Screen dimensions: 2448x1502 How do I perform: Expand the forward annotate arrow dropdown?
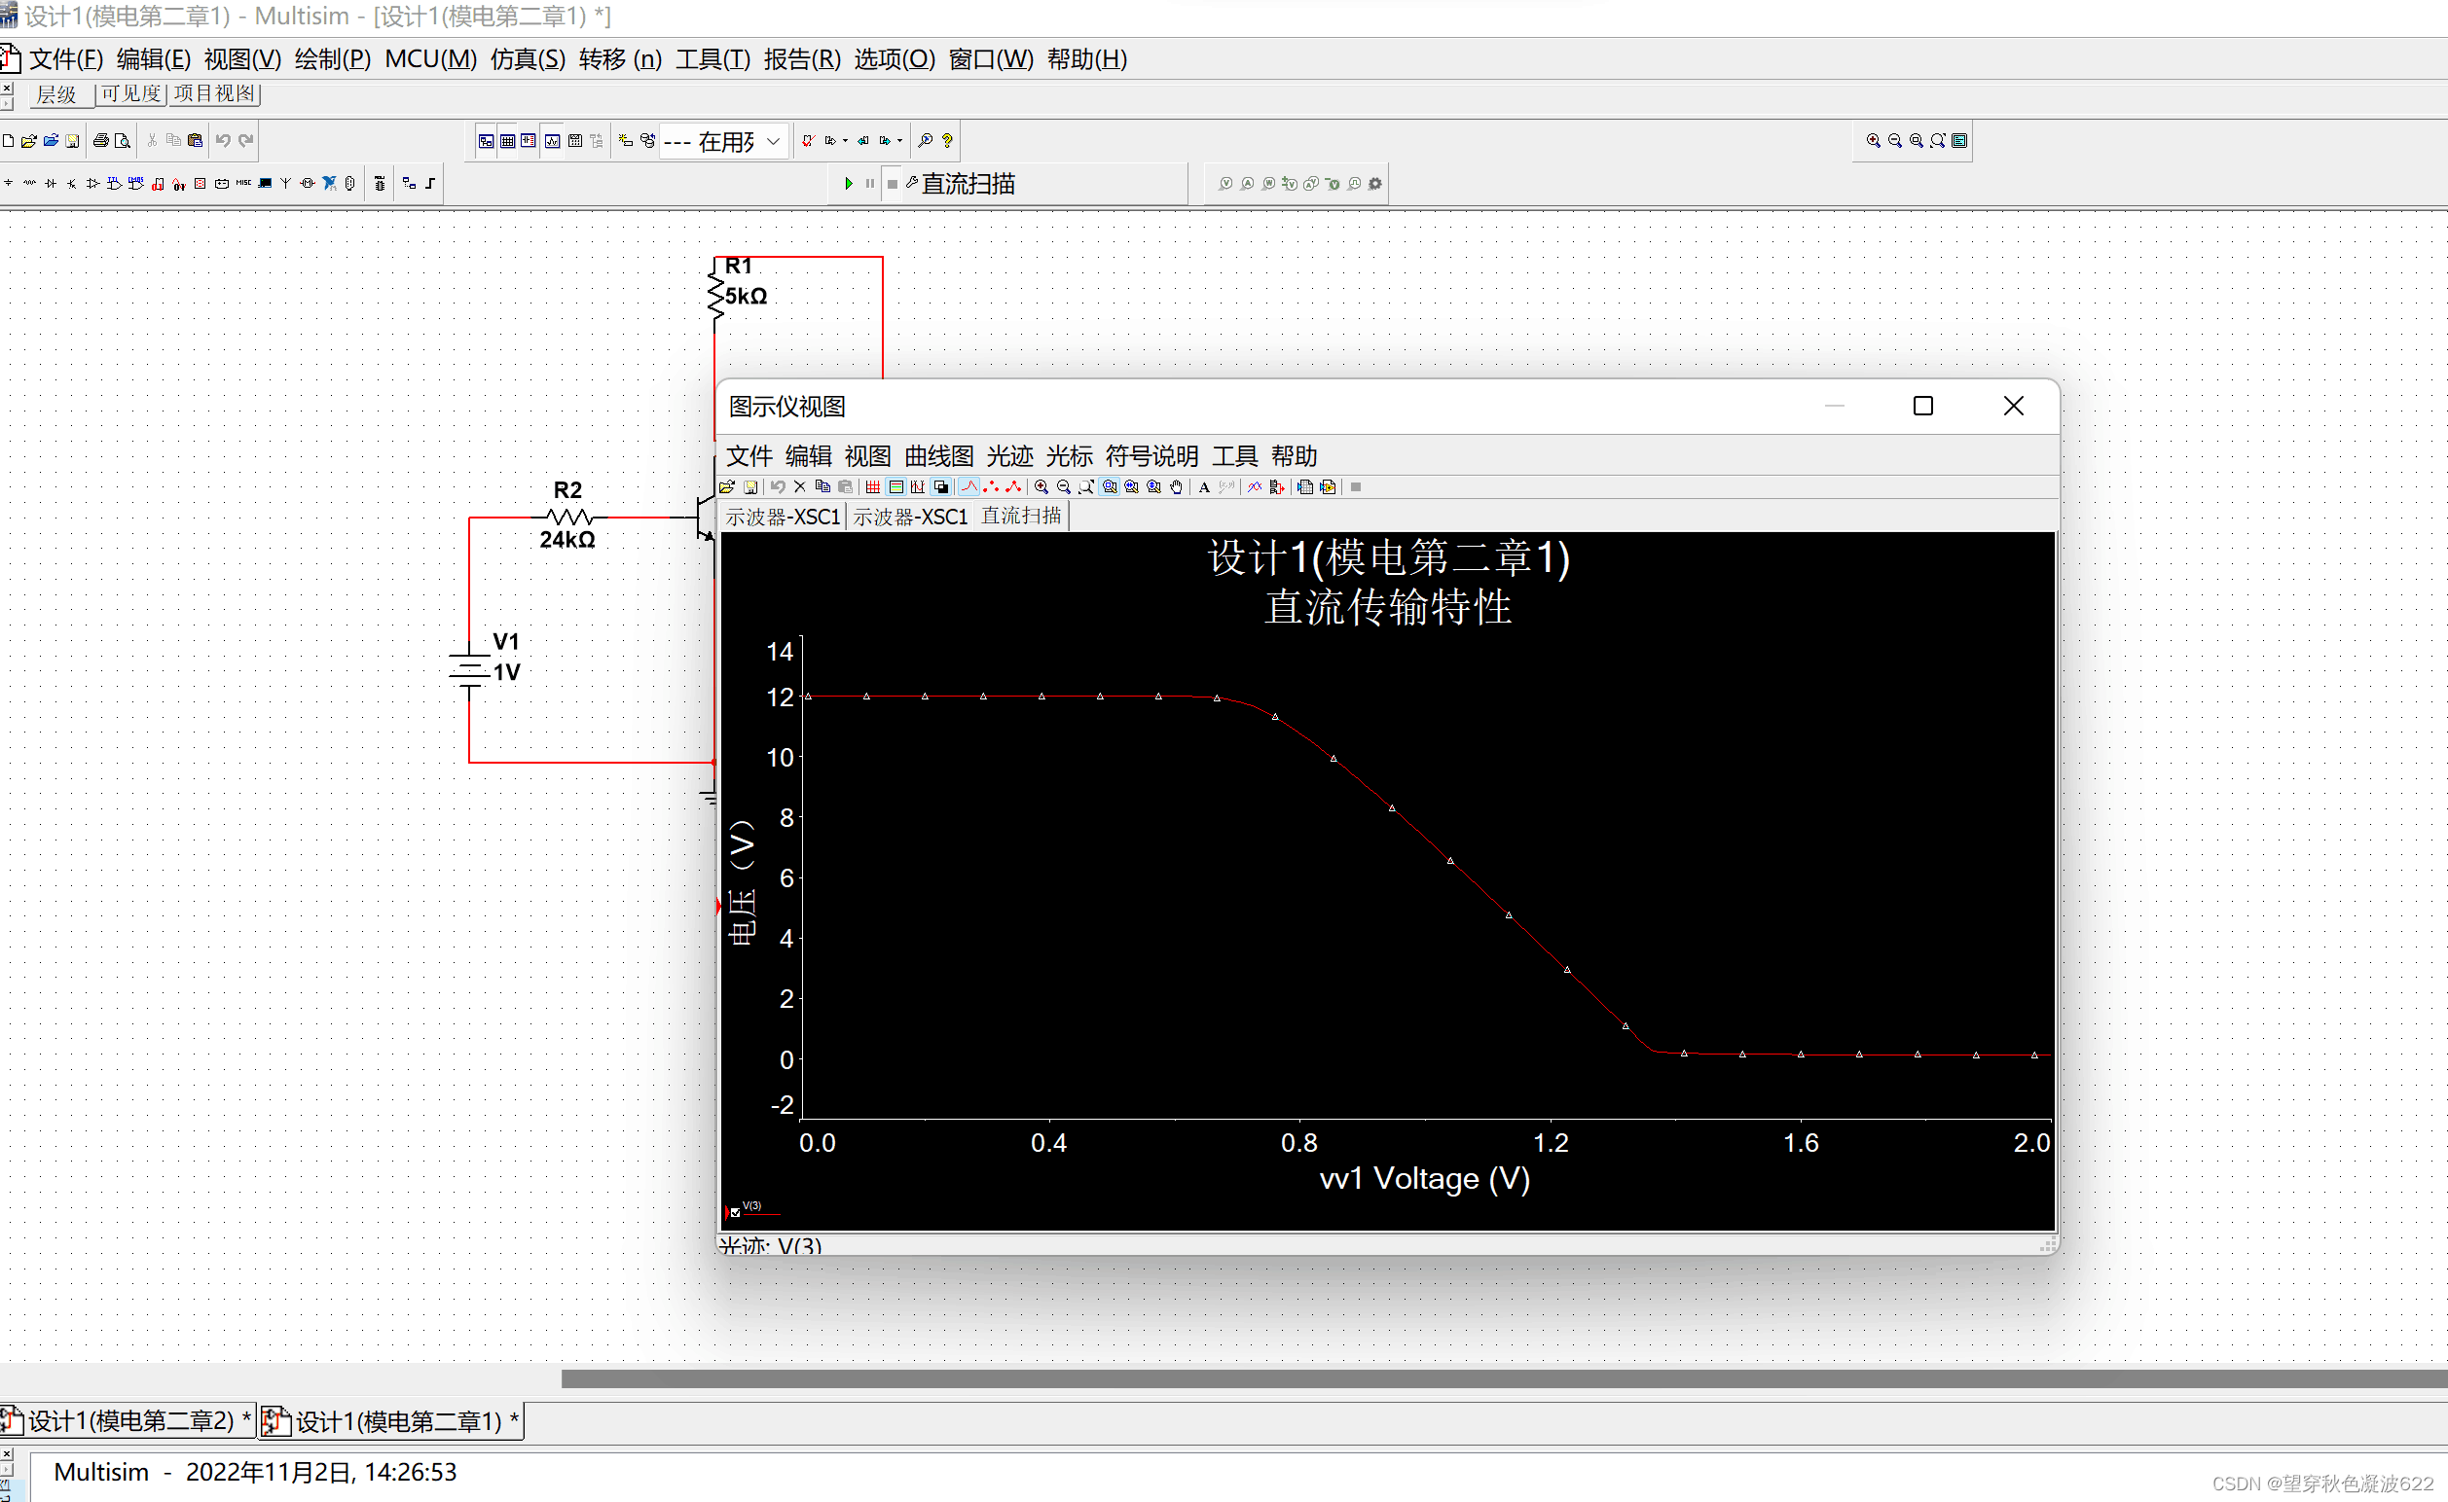click(x=899, y=141)
